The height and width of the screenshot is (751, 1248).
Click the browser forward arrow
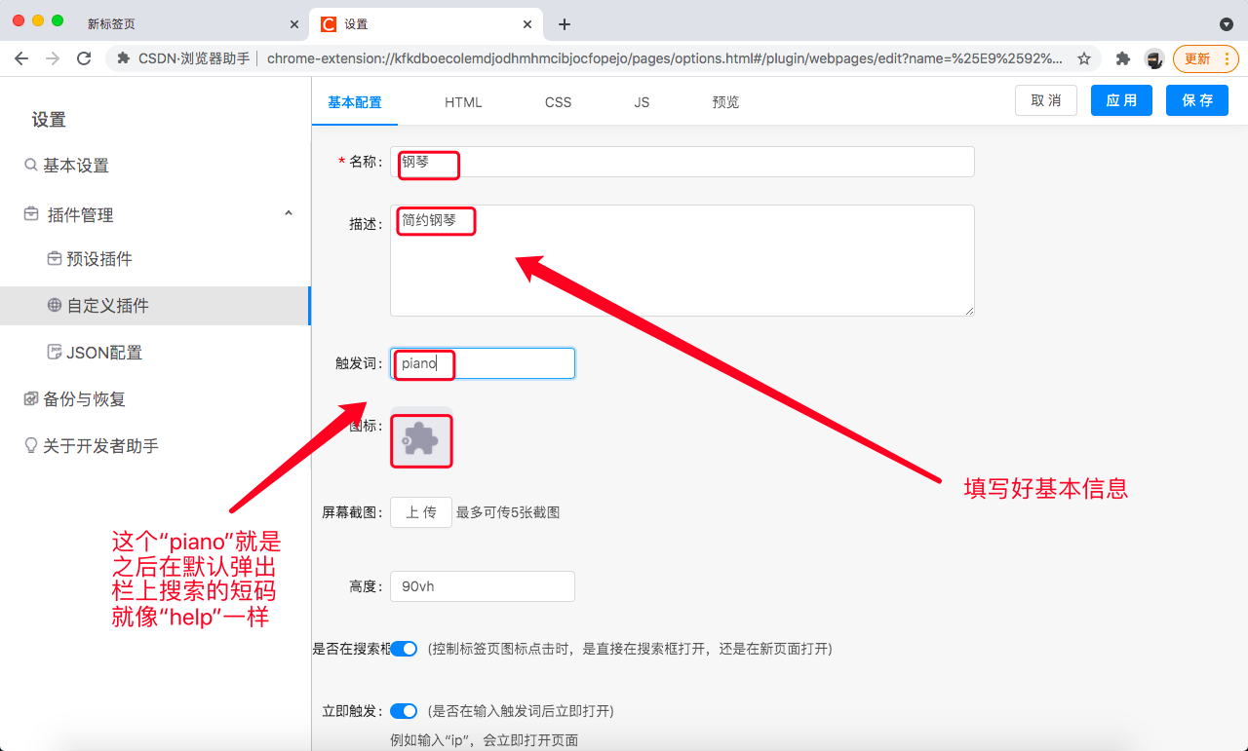coord(53,58)
